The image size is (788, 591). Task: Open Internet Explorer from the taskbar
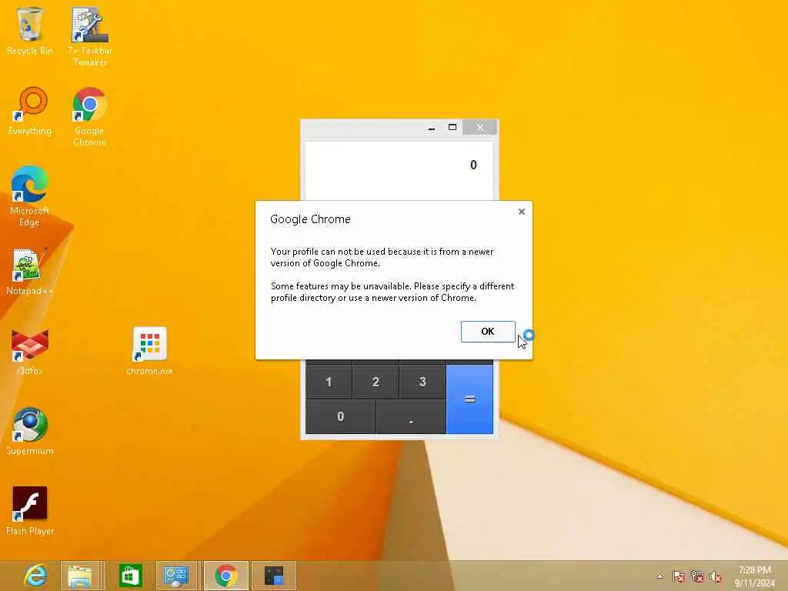[x=36, y=576]
